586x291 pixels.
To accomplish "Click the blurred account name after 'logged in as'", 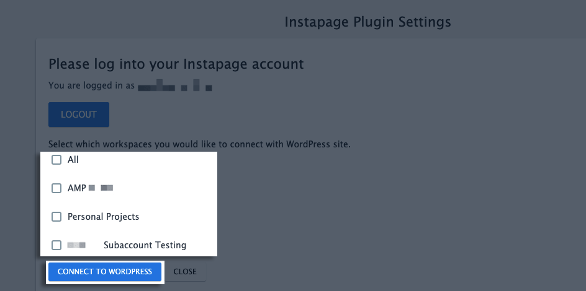I will point(175,86).
